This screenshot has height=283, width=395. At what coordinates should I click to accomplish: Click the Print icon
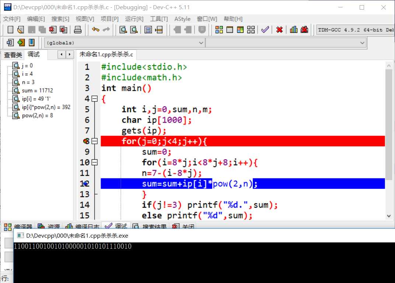tap(78, 30)
